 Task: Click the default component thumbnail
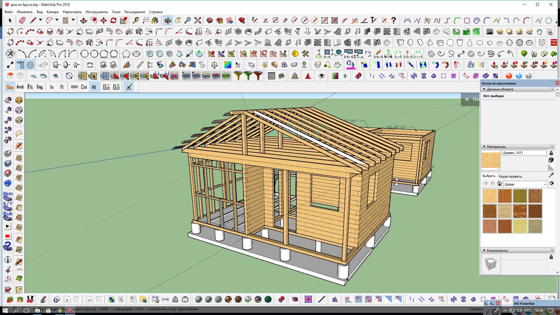pyautogui.click(x=491, y=264)
